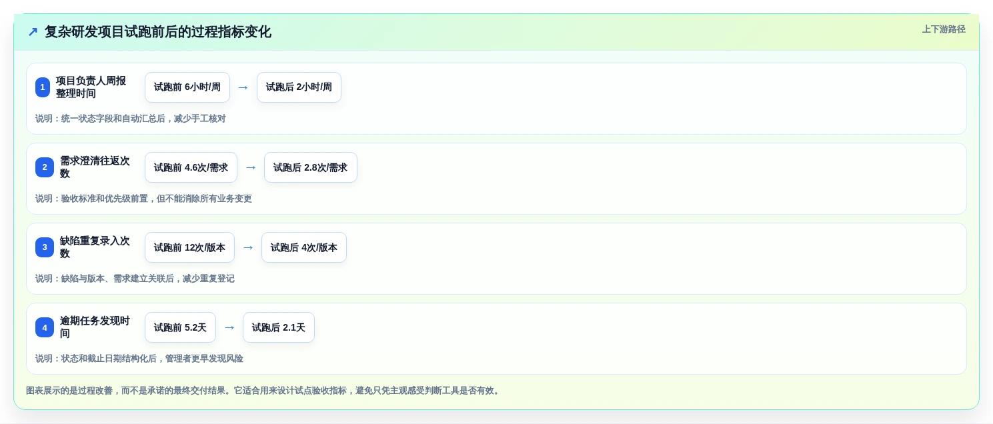Click the 试跑前 12次/版本 chip
Image resolution: width=993 pixels, height=424 pixels.
tap(189, 247)
